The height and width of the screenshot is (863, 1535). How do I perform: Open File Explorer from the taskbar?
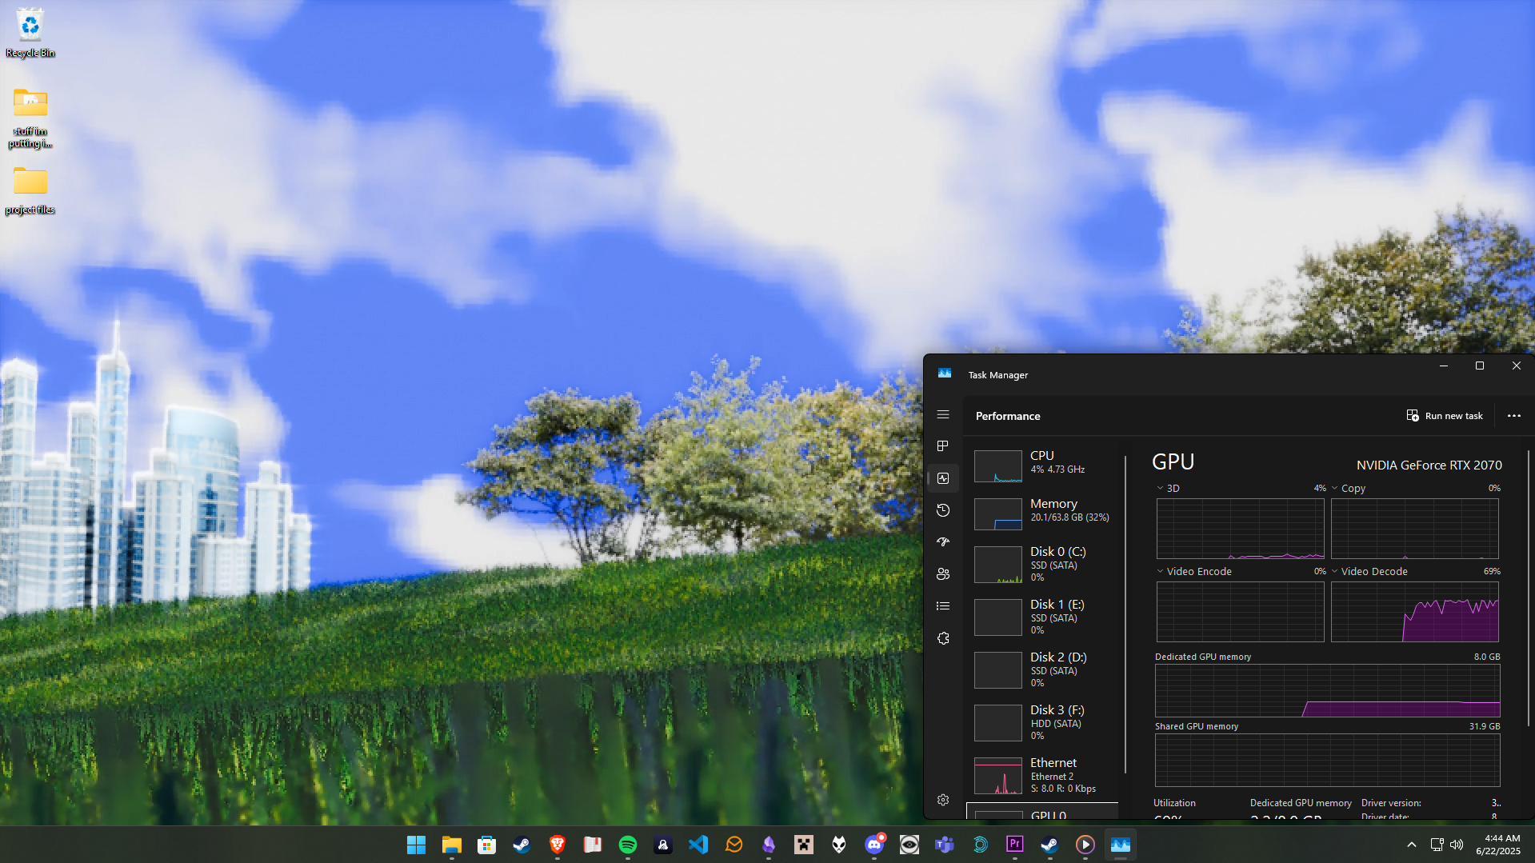click(x=452, y=845)
